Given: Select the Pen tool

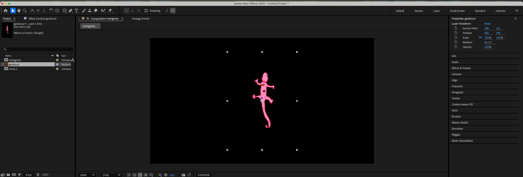Looking at the screenshot, I should click(x=71, y=11).
